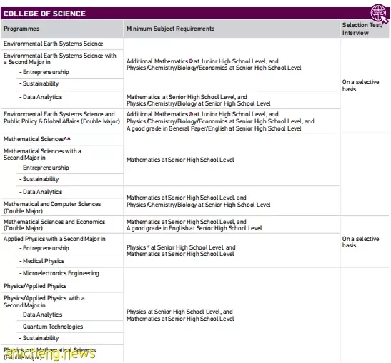Click 'A good grade in General Paper/English' line

coord(214,128)
